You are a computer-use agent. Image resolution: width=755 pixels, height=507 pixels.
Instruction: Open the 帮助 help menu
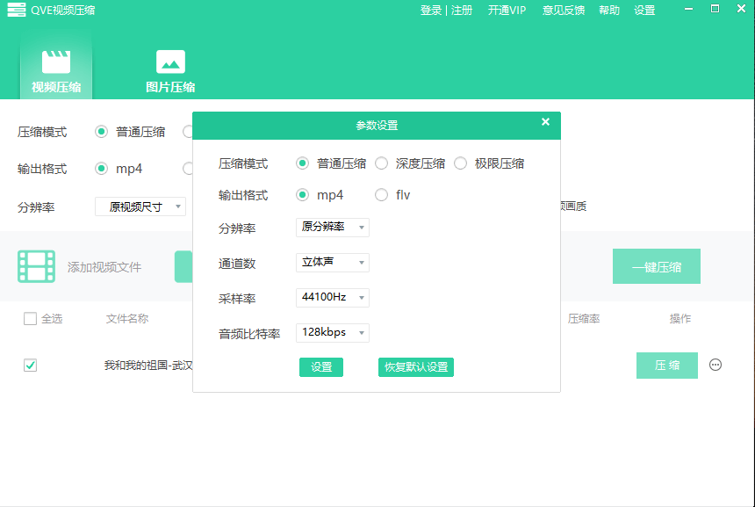click(608, 10)
